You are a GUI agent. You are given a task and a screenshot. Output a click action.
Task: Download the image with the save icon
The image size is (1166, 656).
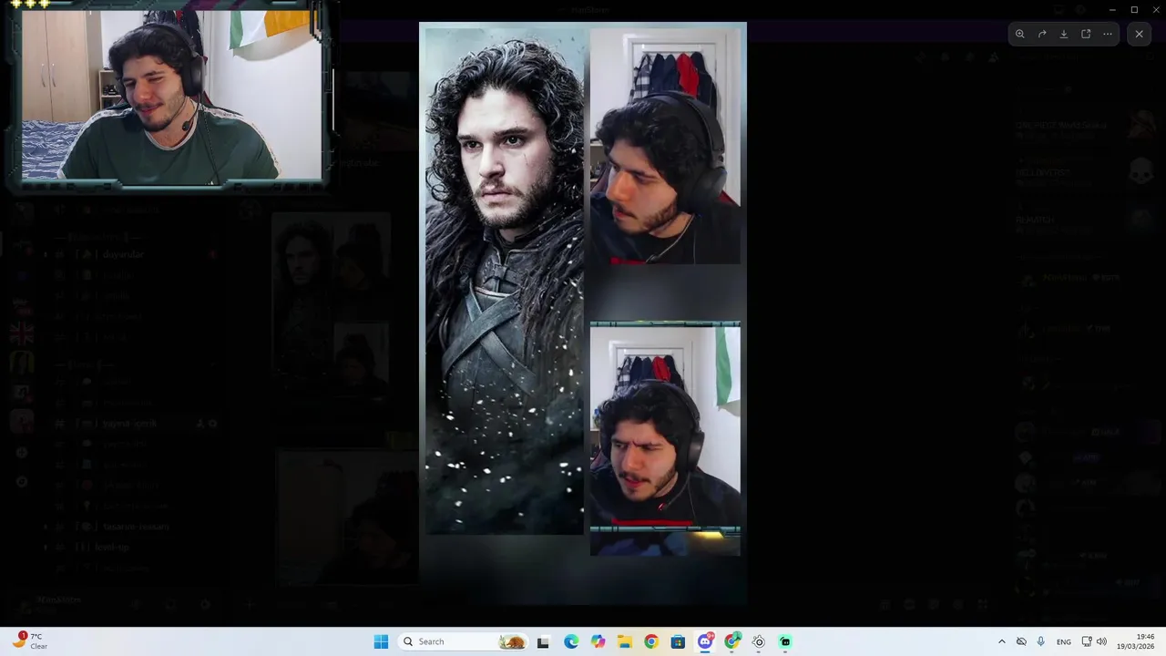point(1063,34)
